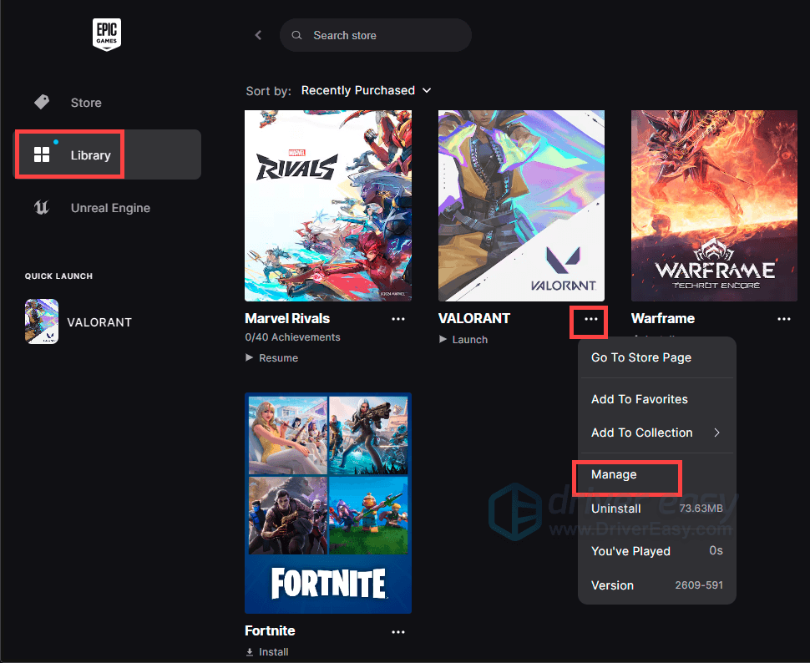Click the VALORANT three-dot options button
Viewport: 810px width, 663px height.
[591, 319]
